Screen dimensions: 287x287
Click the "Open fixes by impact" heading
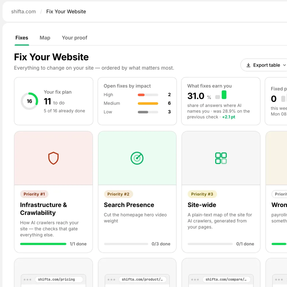point(127,86)
